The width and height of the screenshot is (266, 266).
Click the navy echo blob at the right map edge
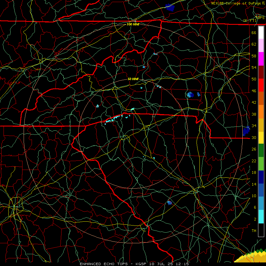246,131
